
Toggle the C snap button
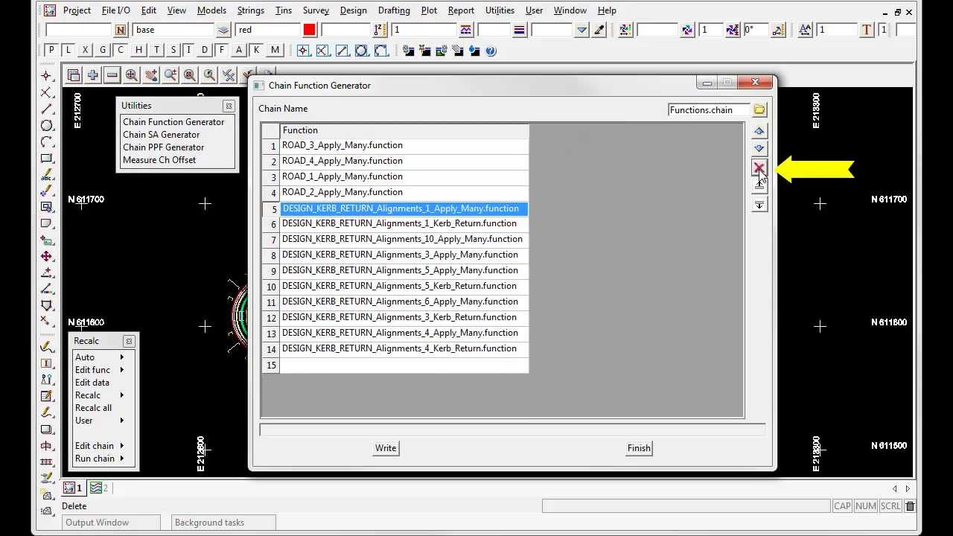(121, 50)
